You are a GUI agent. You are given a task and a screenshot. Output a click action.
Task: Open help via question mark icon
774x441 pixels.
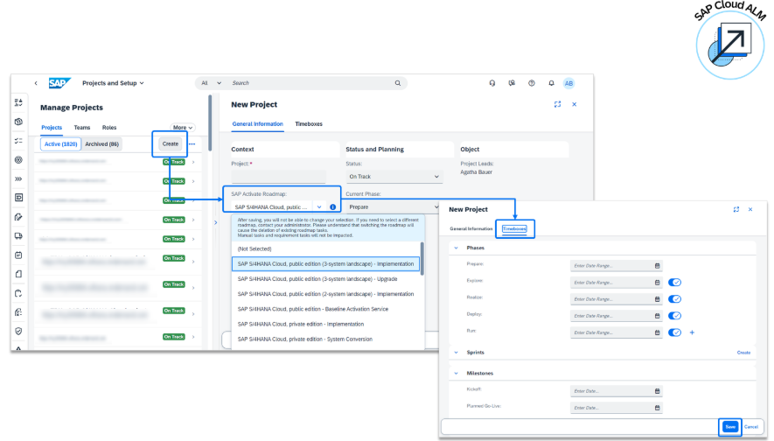click(531, 83)
